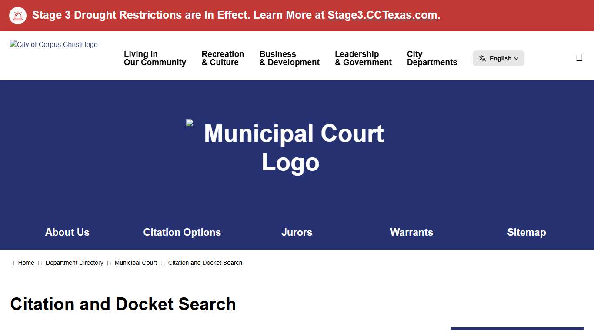Expand the chevron next to English
Viewport: 594px width, 334px height.
tap(517, 58)
